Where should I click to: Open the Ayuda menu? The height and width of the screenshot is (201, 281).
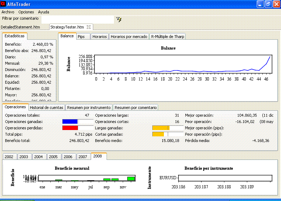[44, 12]
